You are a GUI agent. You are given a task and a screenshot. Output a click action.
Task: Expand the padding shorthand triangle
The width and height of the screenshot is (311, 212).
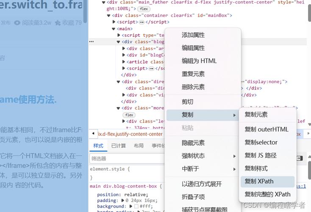pos(123,200)
